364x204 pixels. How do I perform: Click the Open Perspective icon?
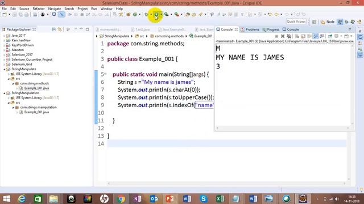click(x=314, y=22)
